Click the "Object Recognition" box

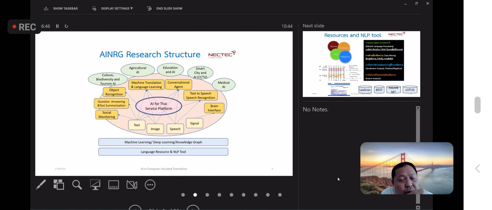coord(114,92)
